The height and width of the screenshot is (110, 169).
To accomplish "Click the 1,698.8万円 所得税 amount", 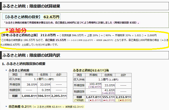I will tap(29, 96).
